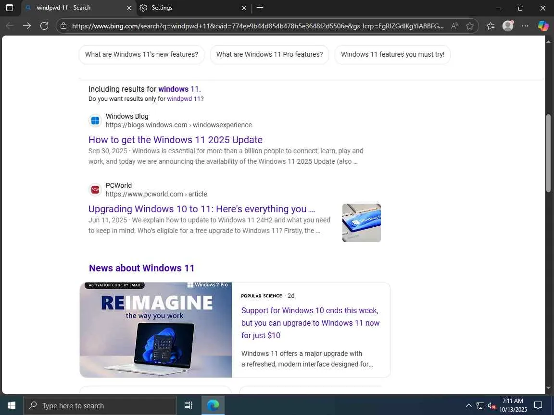
Task: Open the blogs.windows.com URL text
Action: (179, 125)
